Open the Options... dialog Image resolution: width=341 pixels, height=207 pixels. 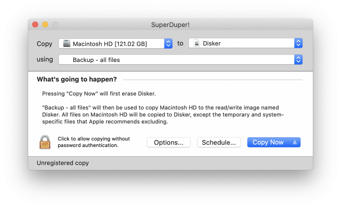[x=169, y=142]
